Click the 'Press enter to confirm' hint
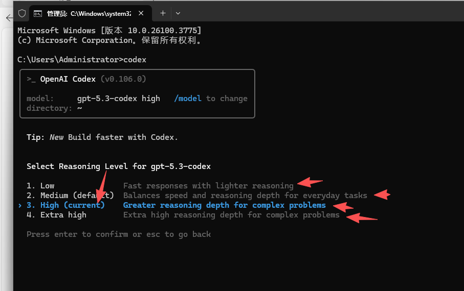 click(118, 234)
